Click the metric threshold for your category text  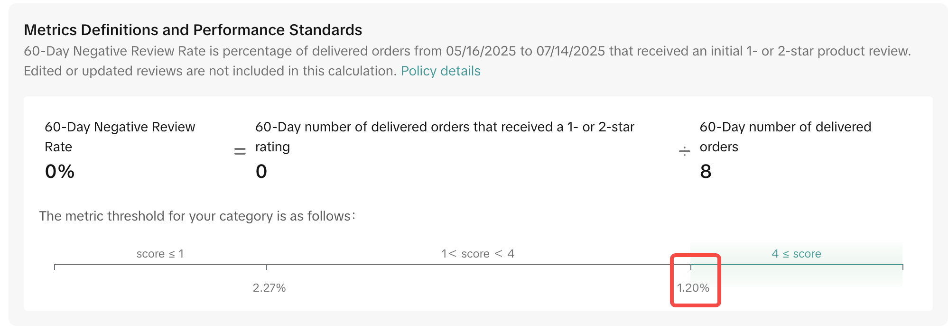pos(197,216)
